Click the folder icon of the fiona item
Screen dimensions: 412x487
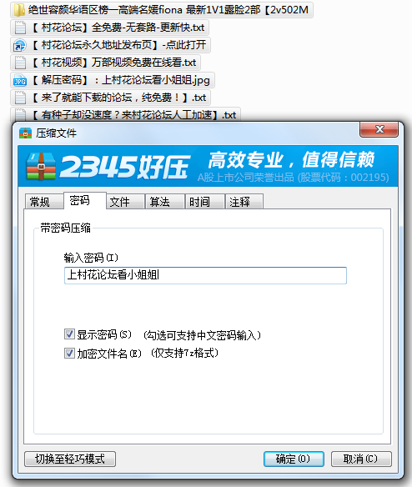pos(19,10)
